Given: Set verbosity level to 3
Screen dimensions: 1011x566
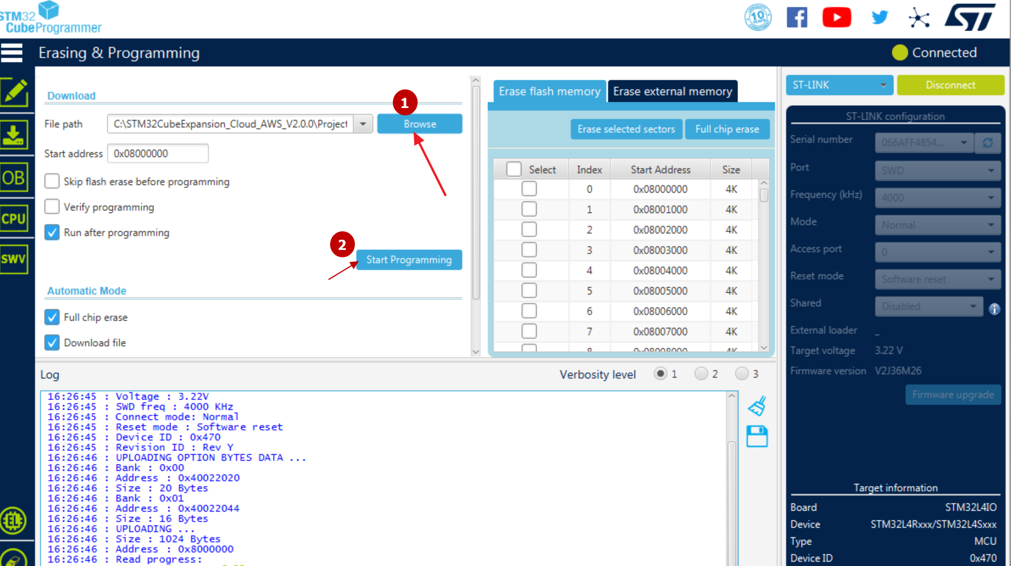Looking at the screenshot, I should coord(741,374).
